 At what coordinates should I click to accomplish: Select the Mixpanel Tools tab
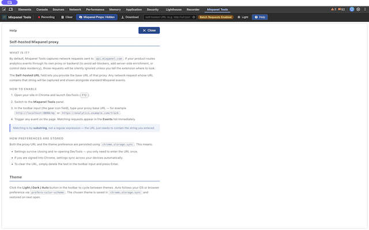click(217, 10)
